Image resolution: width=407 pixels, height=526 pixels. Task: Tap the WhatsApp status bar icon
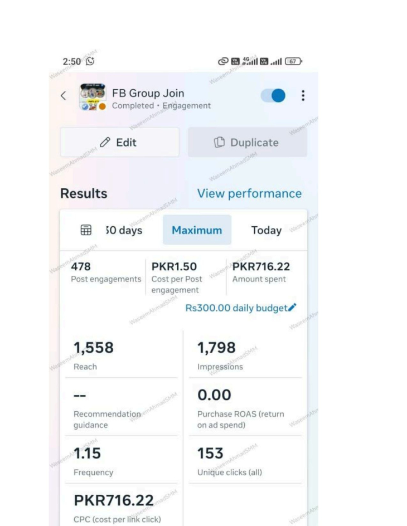click(x=90, y=61)
